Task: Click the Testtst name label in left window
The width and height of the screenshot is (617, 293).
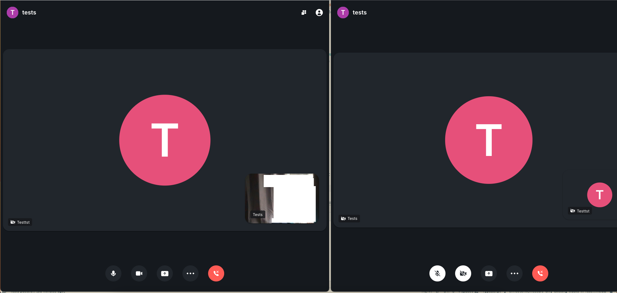Action: tap(20, 222)
